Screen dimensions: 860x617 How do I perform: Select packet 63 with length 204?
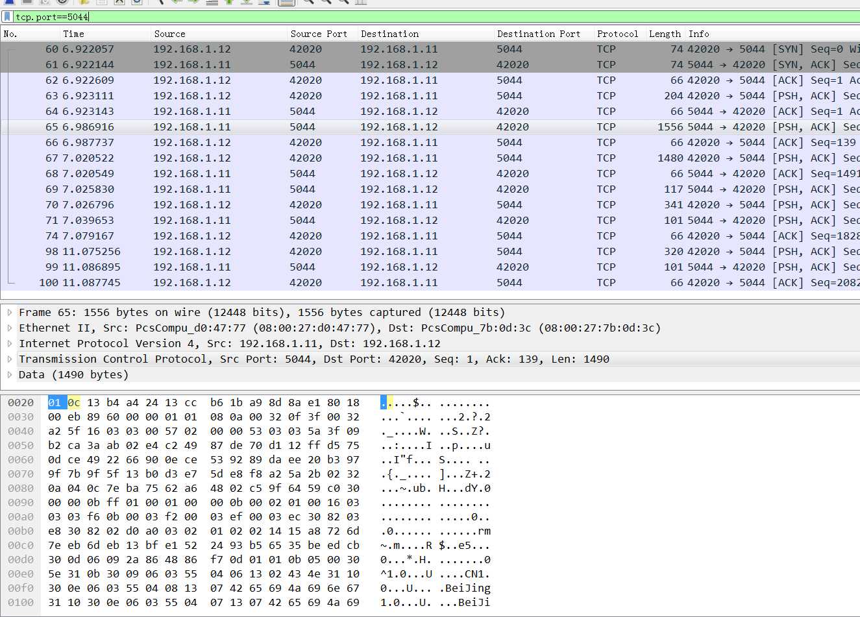coord(430,96)
